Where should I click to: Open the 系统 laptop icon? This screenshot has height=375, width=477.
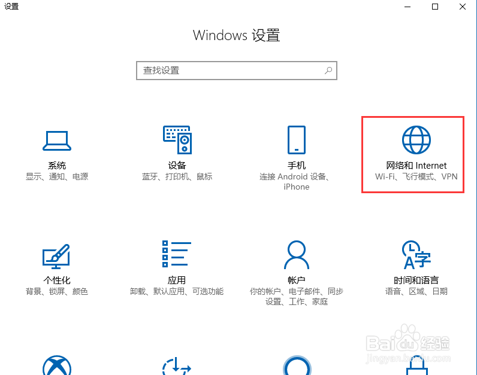click(57, 141)
